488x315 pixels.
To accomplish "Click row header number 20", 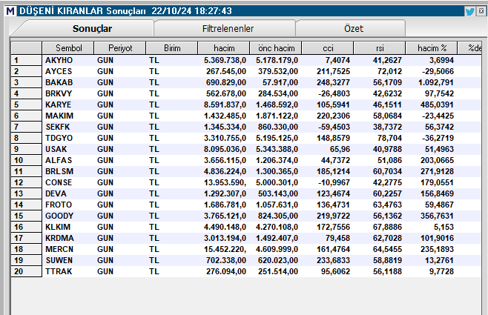I will [x=26, y=271].
